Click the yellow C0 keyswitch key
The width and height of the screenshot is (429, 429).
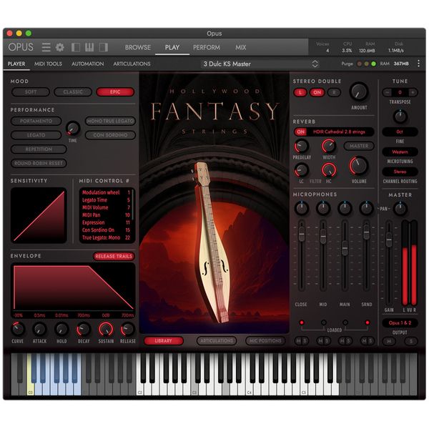[x=30, y=387]
